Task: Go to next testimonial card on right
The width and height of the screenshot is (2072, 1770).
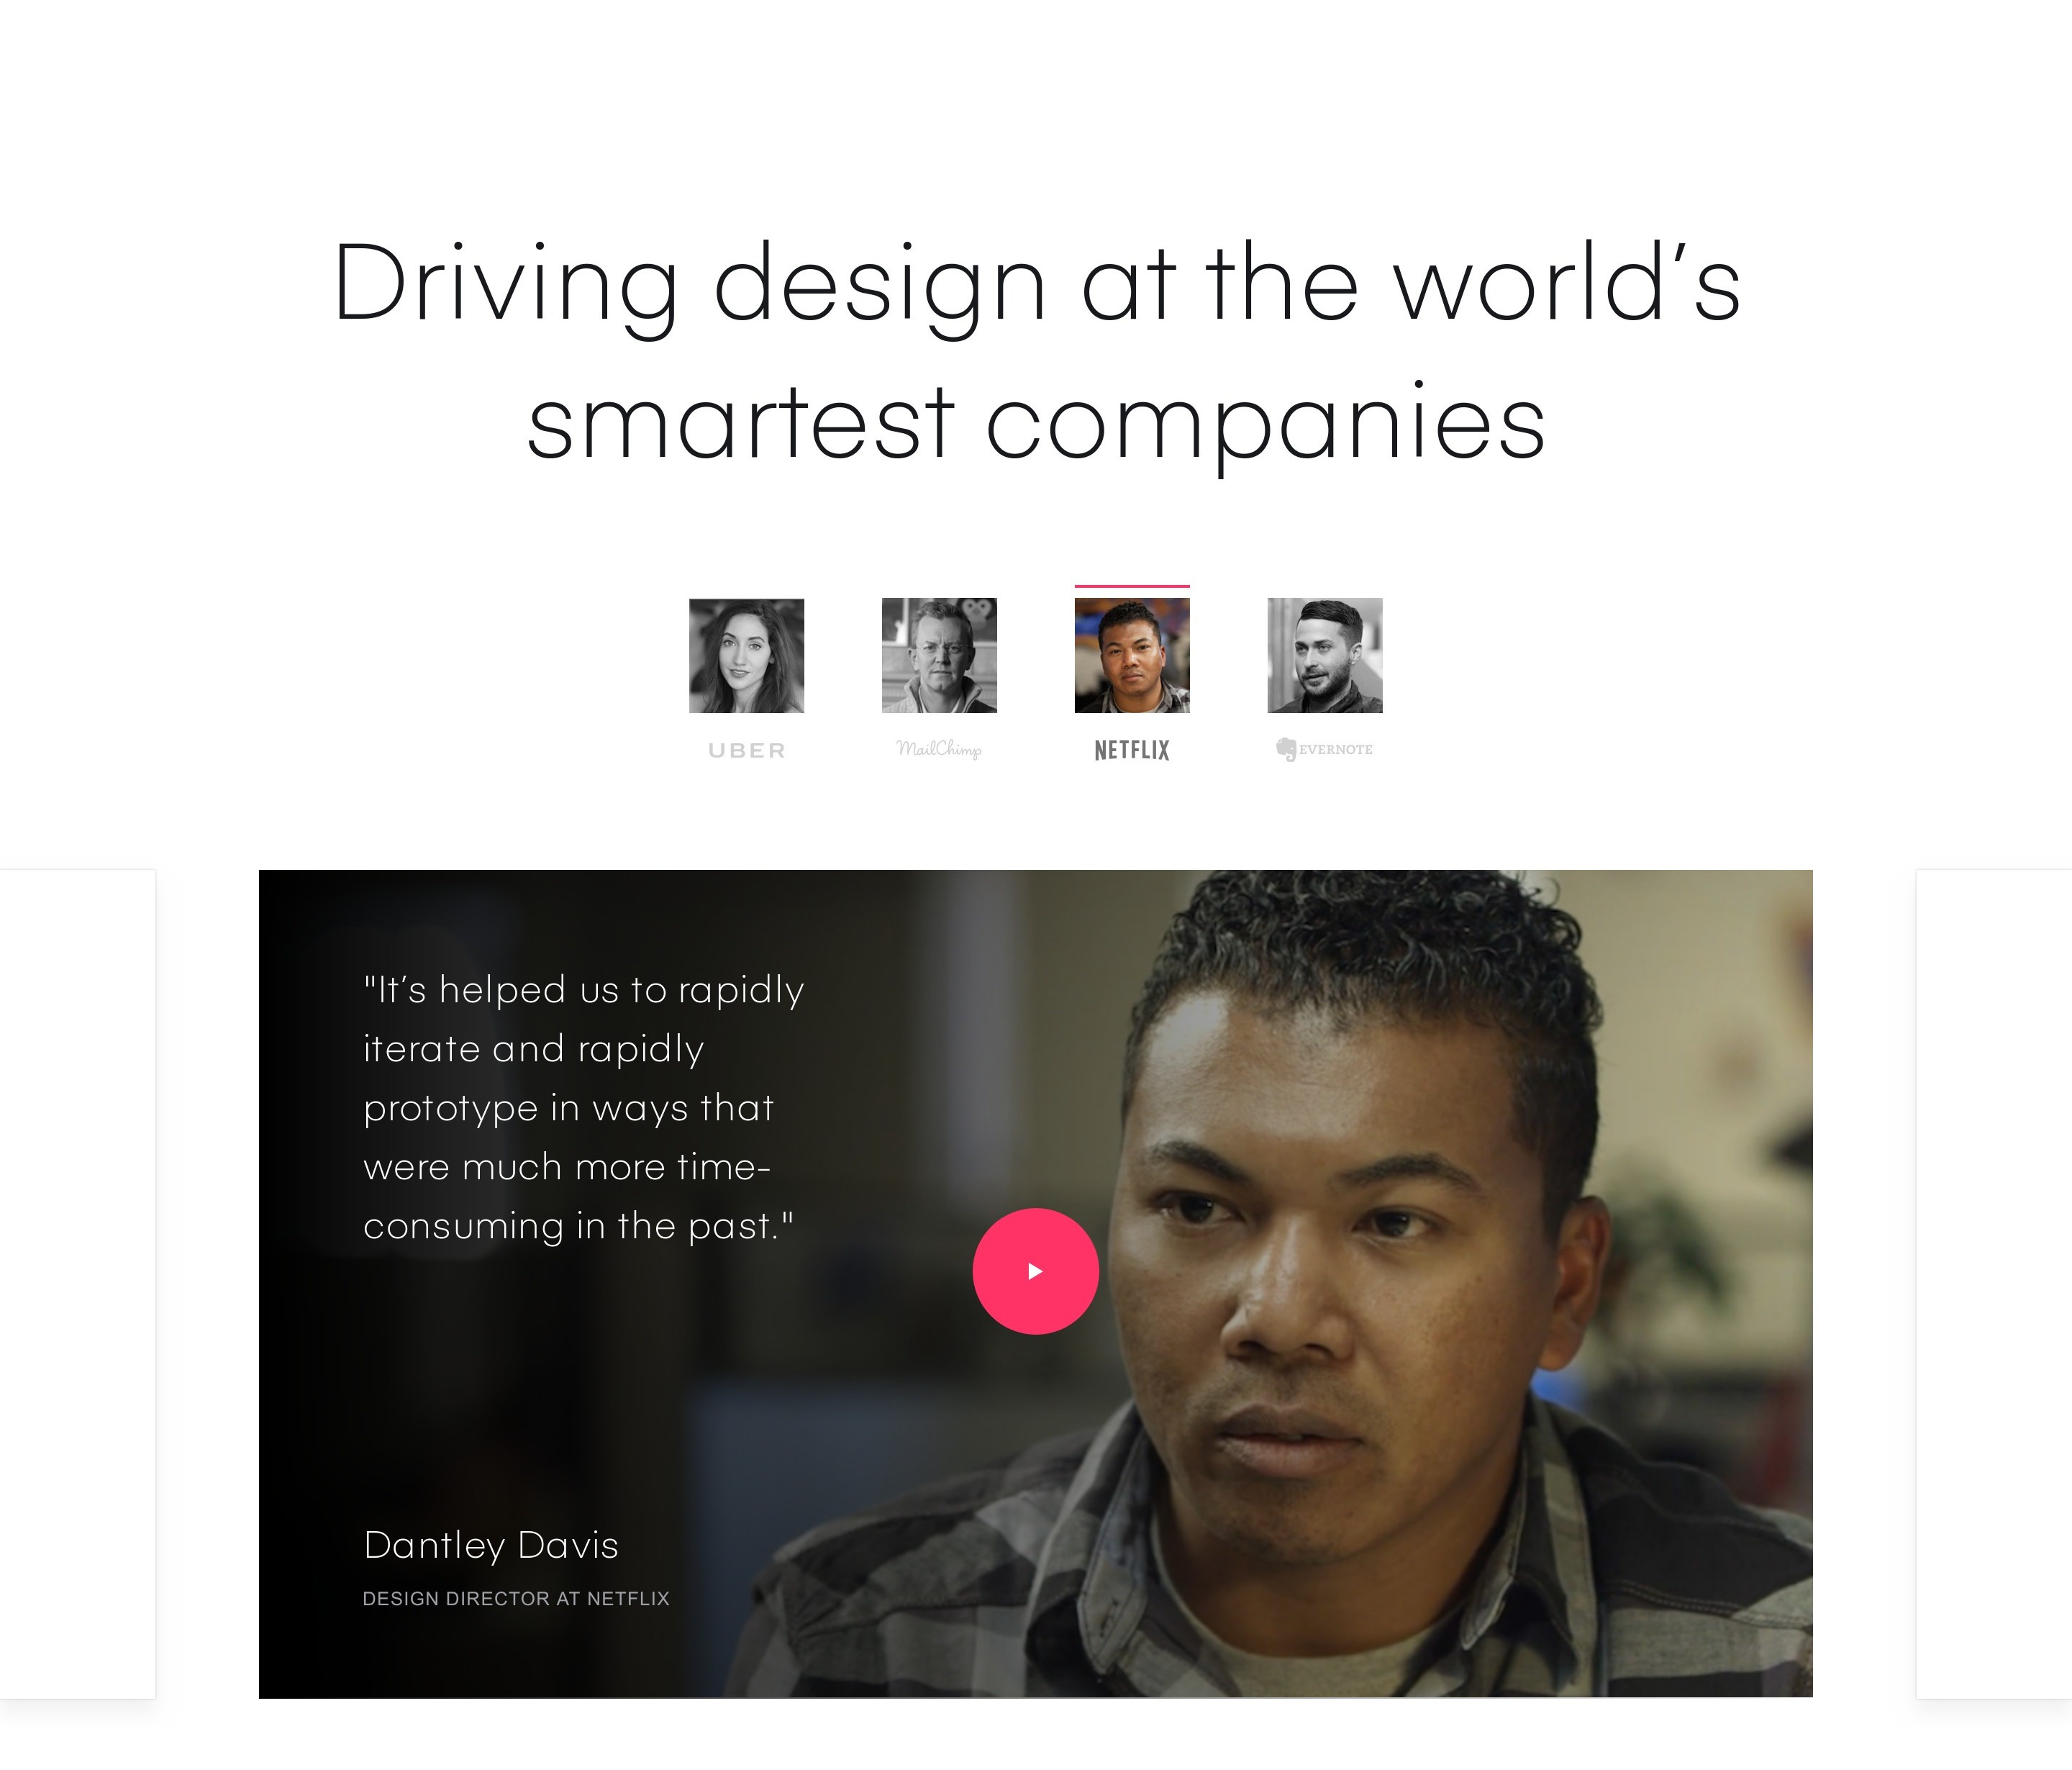Action: coord(1994,1283)
